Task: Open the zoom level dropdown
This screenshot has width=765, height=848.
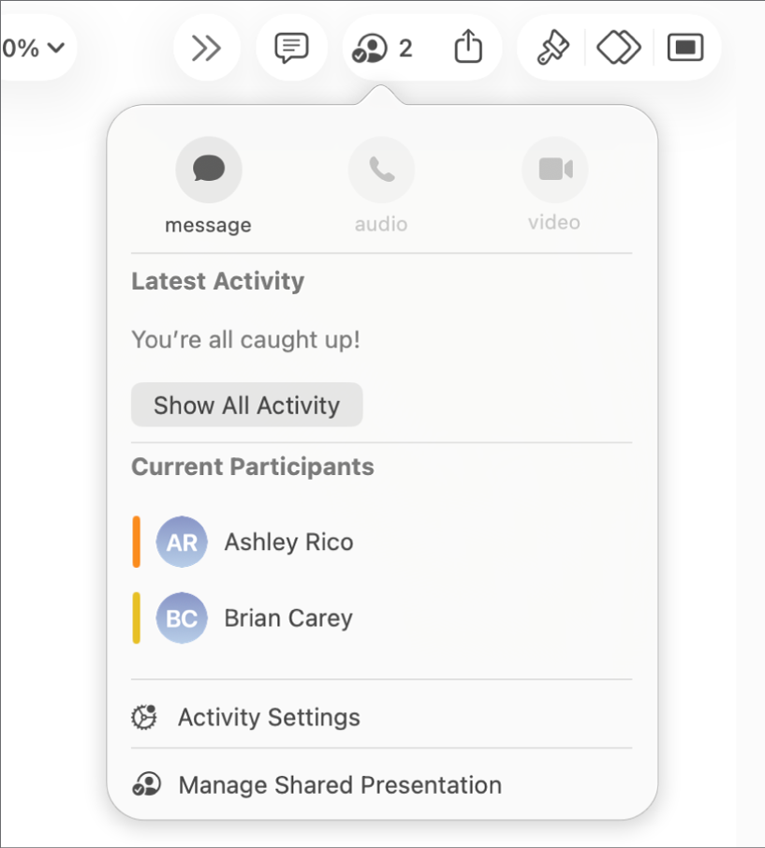Action: [33, 47]
